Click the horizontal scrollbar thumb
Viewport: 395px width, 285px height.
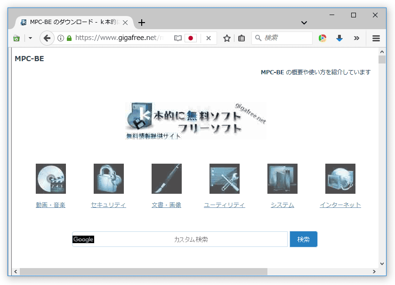tap(144, 271)
